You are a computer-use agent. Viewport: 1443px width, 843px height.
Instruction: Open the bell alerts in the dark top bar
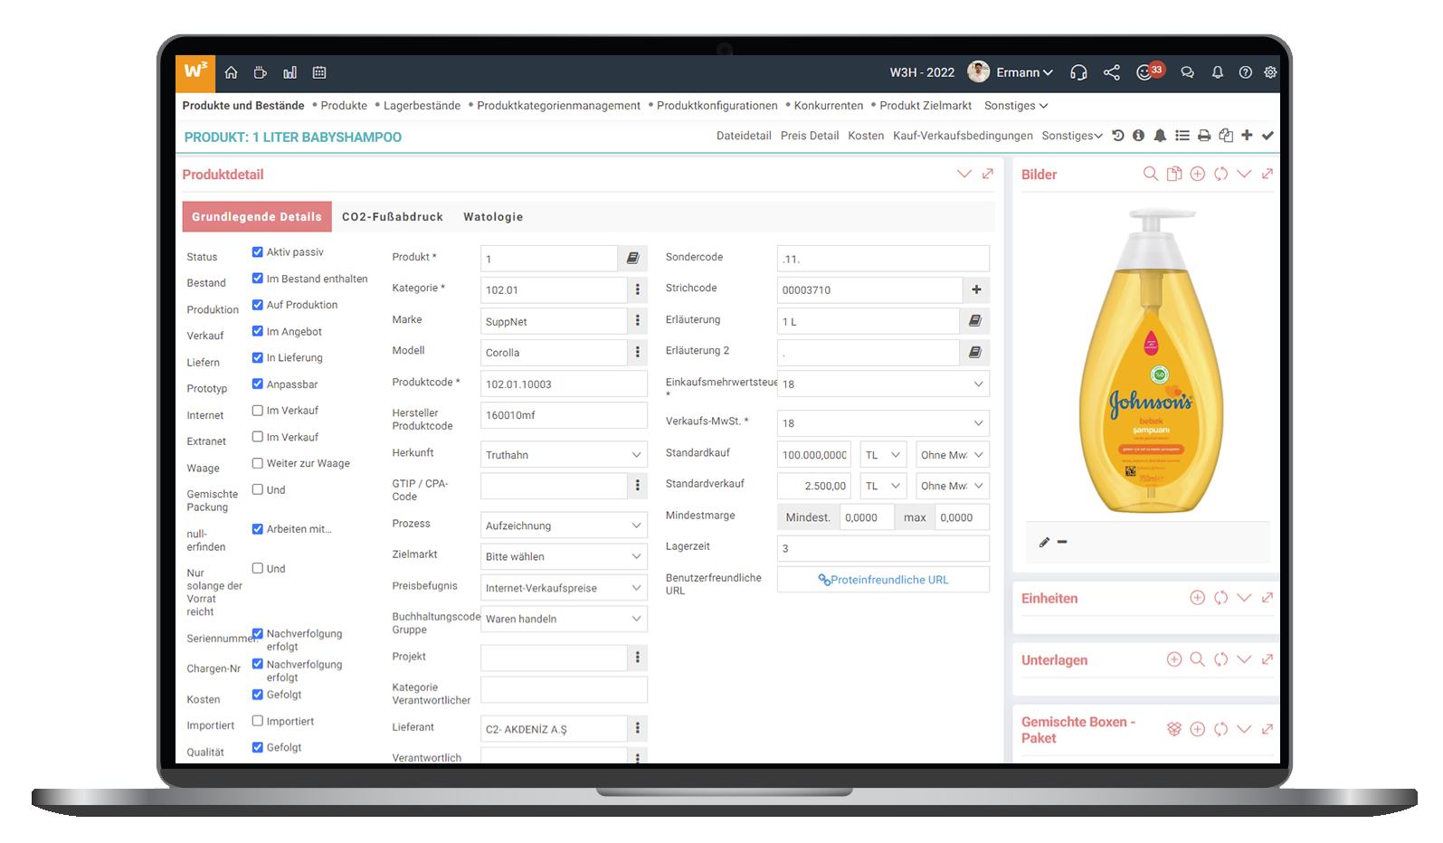pos(1218,72)
